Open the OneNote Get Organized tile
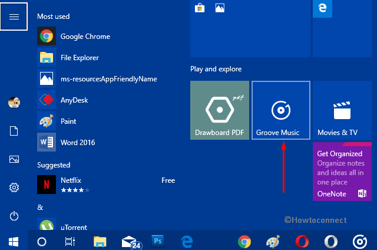The image size is (377, 250). click(342, 172)
